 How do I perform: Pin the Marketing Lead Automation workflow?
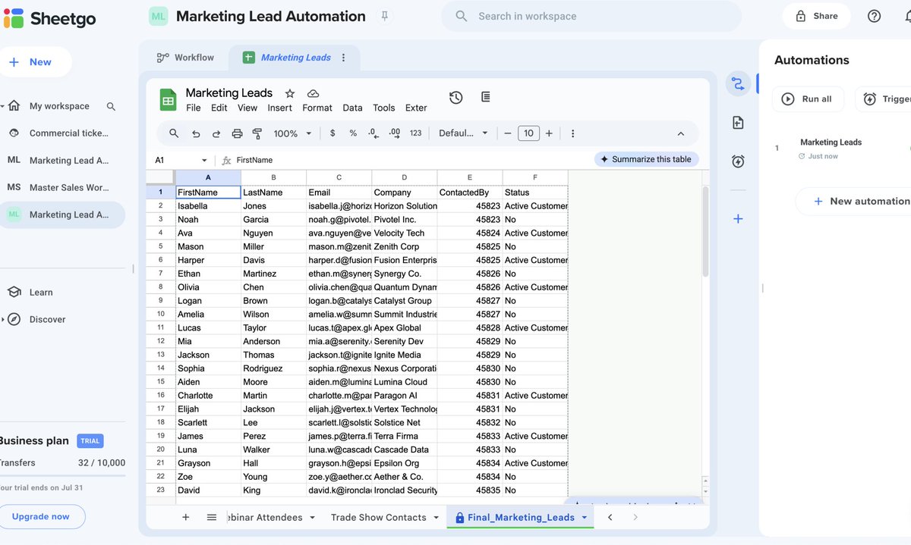[384, 16]
